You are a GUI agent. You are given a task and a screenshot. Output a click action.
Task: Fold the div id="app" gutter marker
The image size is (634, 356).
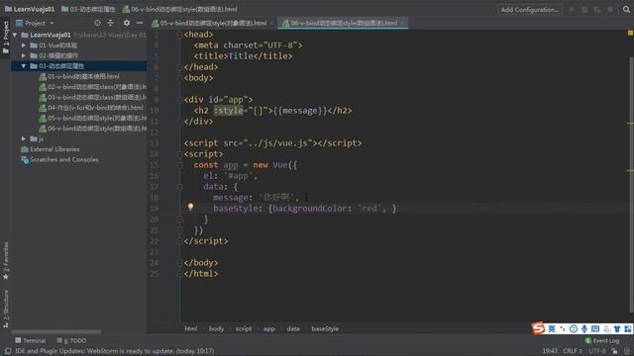point(180,100)
